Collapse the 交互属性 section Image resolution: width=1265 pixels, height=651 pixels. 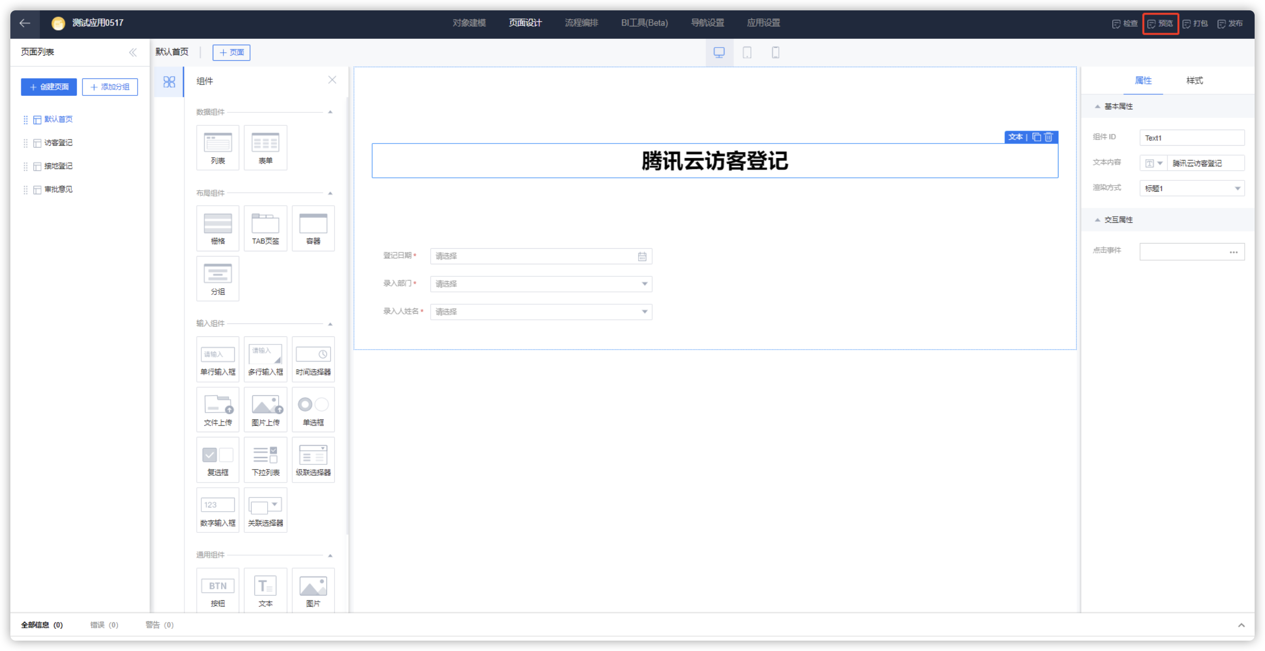(1097, 220)
